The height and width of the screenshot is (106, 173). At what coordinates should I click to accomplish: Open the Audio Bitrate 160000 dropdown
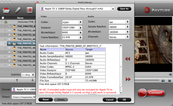click(127, 32)
